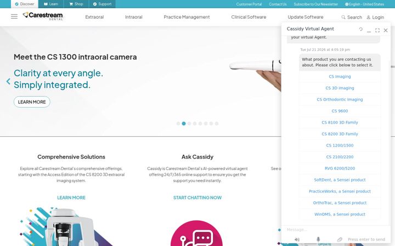Click Subscribe to Our Newsletter

[x=315, y=4]
